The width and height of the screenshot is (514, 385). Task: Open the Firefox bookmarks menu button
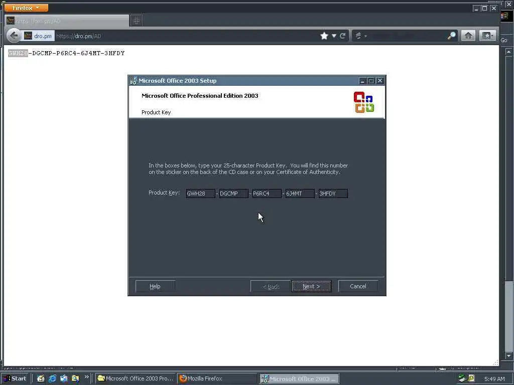coord(487,36)
